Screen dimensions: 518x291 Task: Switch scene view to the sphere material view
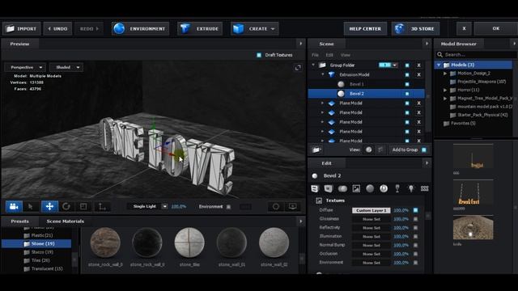[369, 150]
